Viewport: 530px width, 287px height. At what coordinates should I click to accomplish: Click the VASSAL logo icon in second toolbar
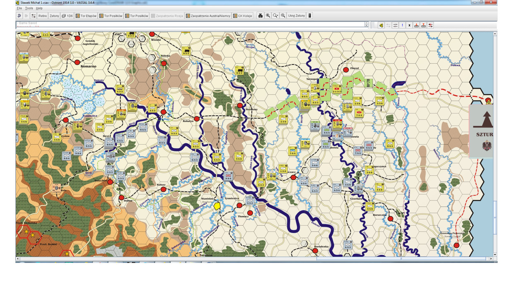(x=381, y=25)
